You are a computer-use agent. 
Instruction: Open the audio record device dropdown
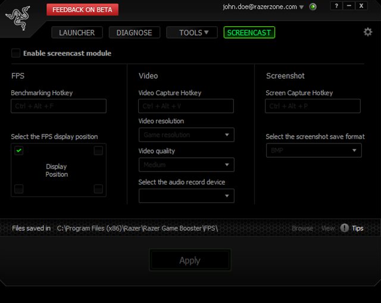(x=186, y=196)
